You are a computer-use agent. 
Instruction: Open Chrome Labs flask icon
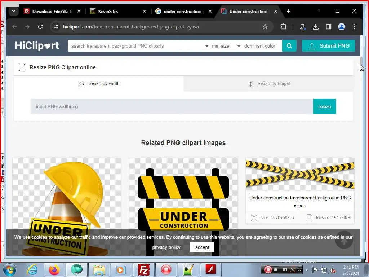click(303, 27)
